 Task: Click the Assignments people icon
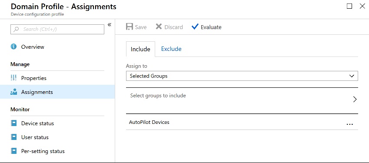point(13,92)
